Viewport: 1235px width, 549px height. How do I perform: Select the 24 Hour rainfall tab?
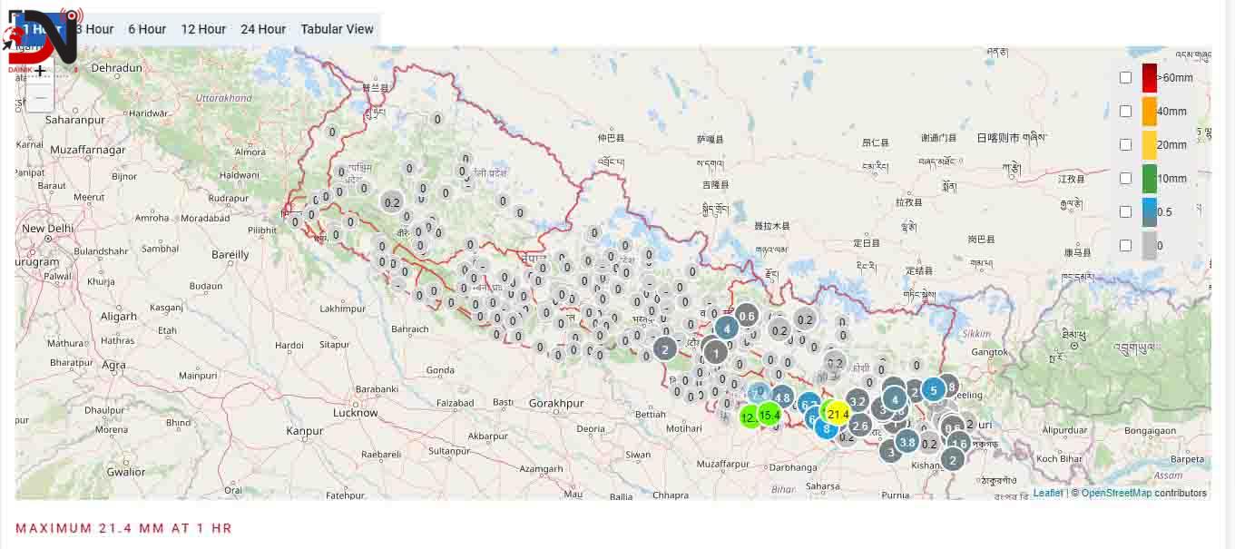(x=262, y=29)
